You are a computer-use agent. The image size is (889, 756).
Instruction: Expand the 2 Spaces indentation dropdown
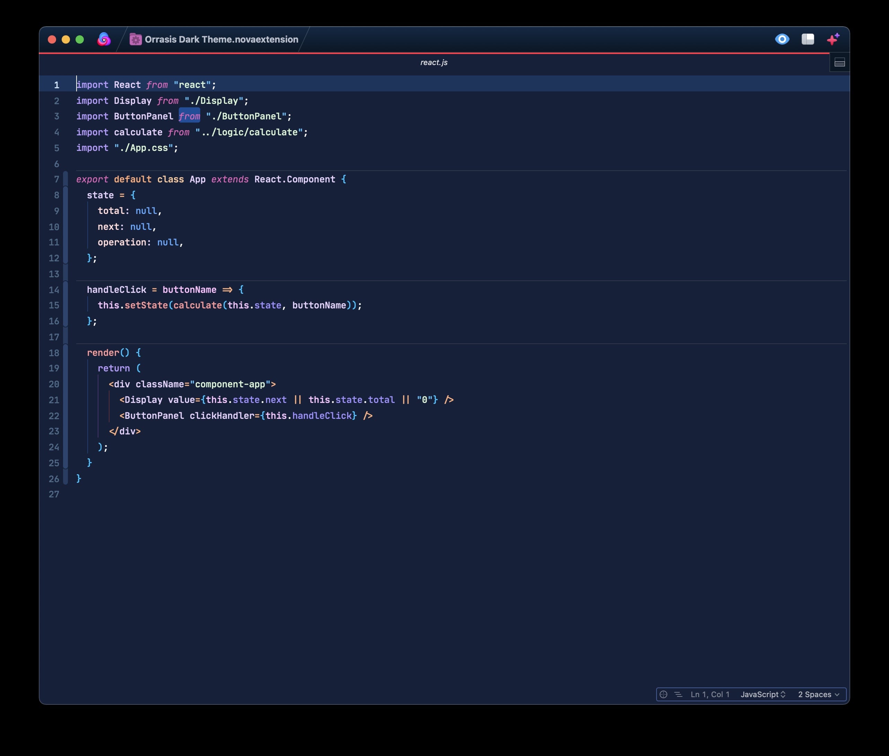(818, 694)
